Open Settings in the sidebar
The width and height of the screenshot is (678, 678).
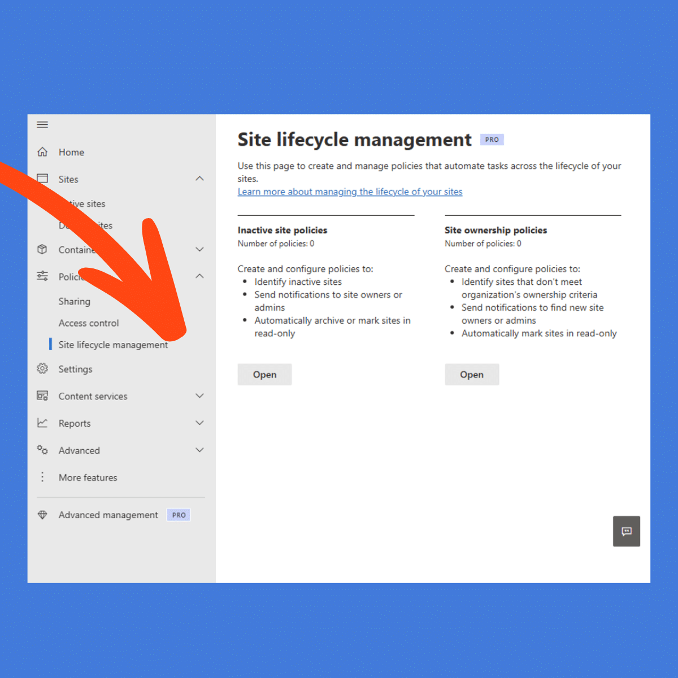pos(75,369)
